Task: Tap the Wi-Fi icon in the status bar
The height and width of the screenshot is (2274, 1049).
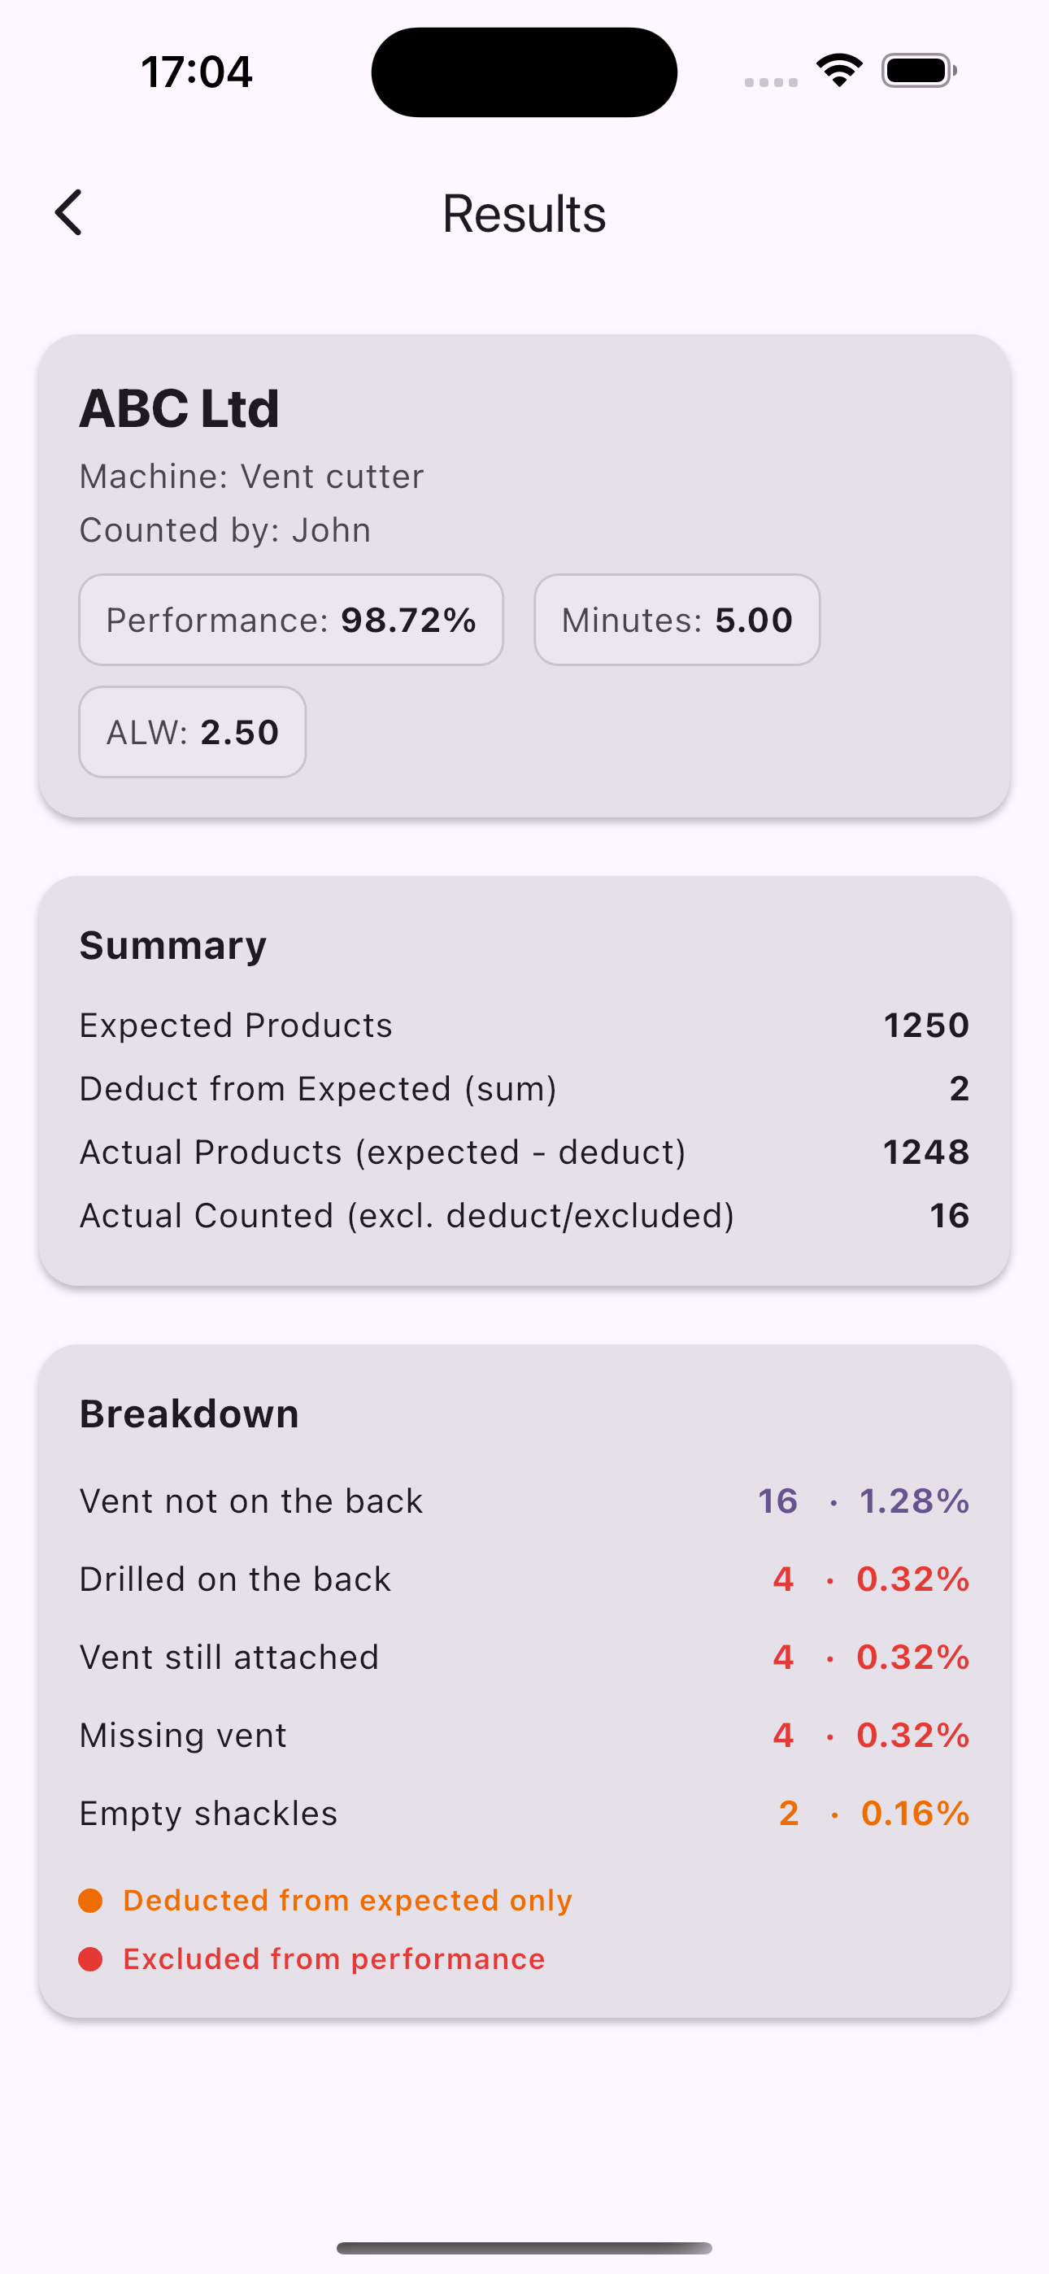Action: [x=837, y=69]
